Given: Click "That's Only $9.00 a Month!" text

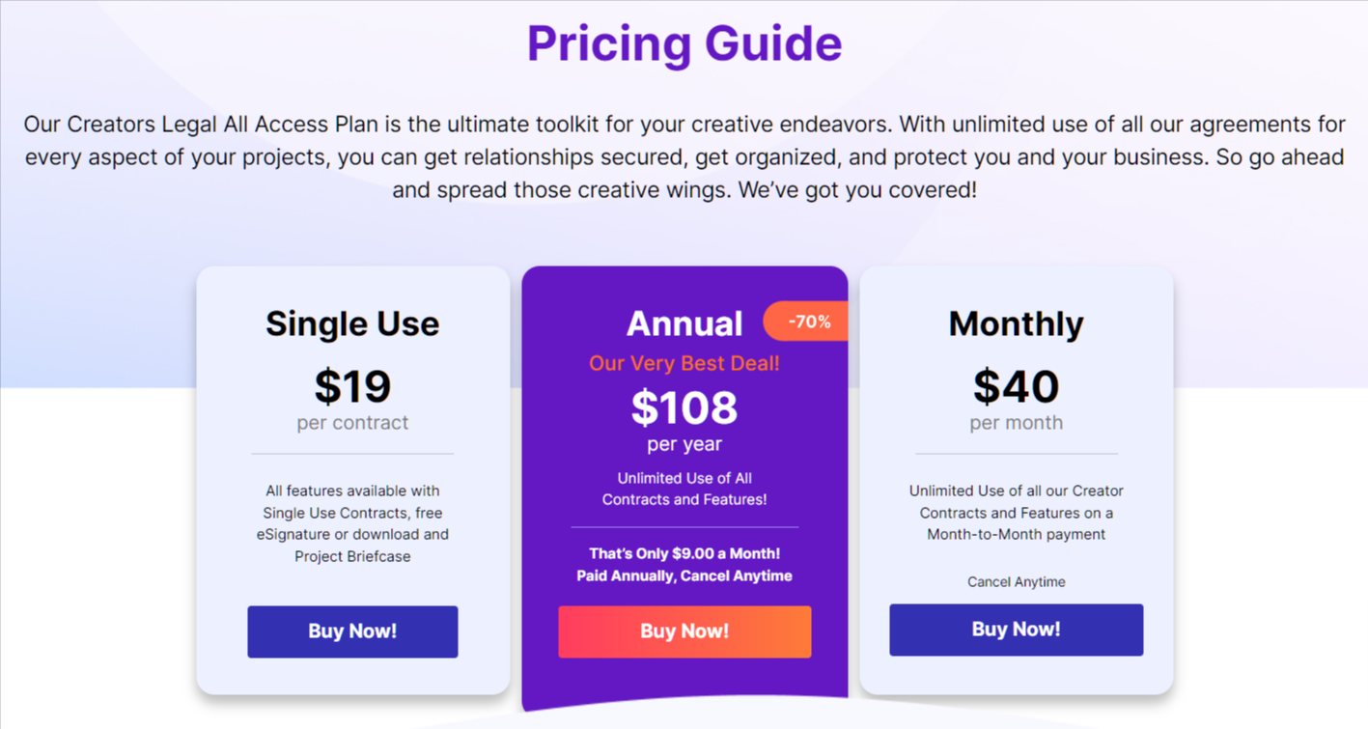Looking at the screenshot, I should (684, 553).
